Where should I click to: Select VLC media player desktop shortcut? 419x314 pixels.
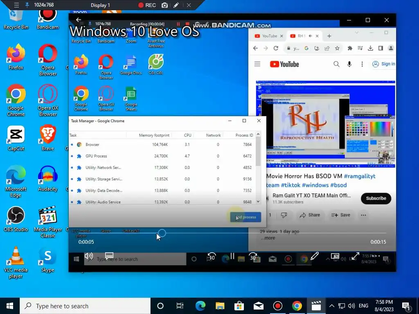click(x=16, y=262)
